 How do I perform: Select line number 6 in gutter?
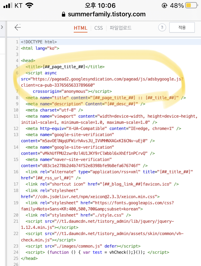17,73
